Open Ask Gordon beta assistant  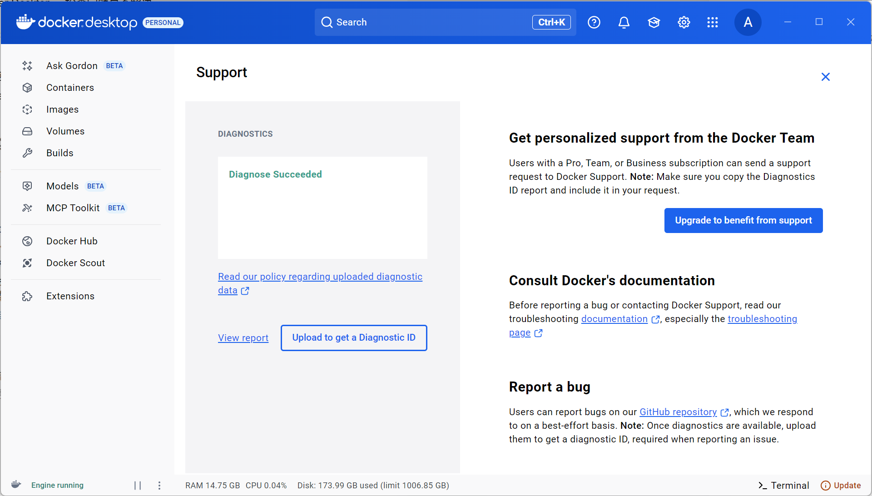pyautogui.click(x=72, y=65)
